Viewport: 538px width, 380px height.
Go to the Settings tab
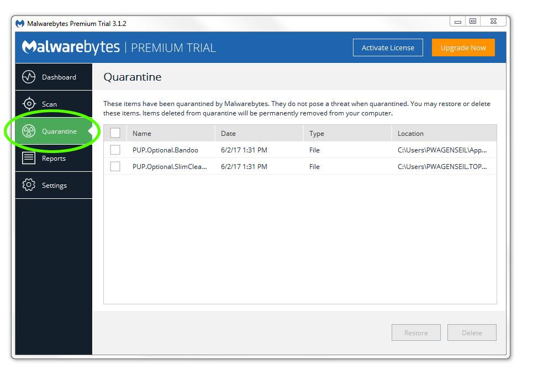click(54, 185)
